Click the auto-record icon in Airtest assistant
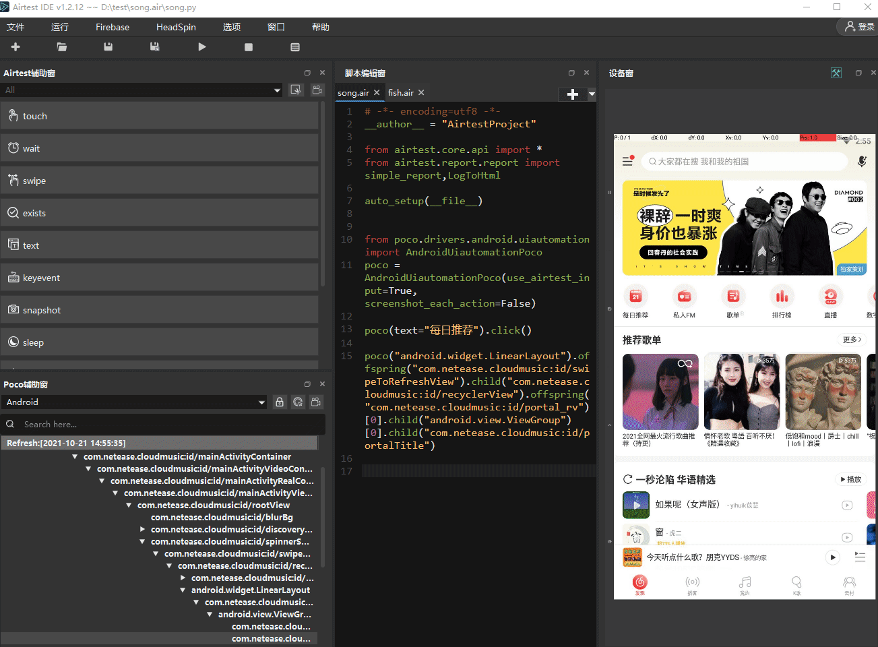878x647 pixels. pos(296,90)
